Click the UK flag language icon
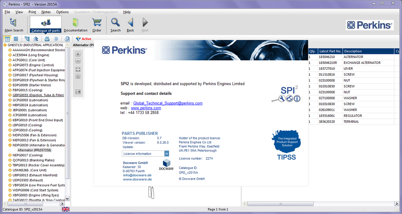The width and height of the screenshot is (402, 214). [66, 209]
